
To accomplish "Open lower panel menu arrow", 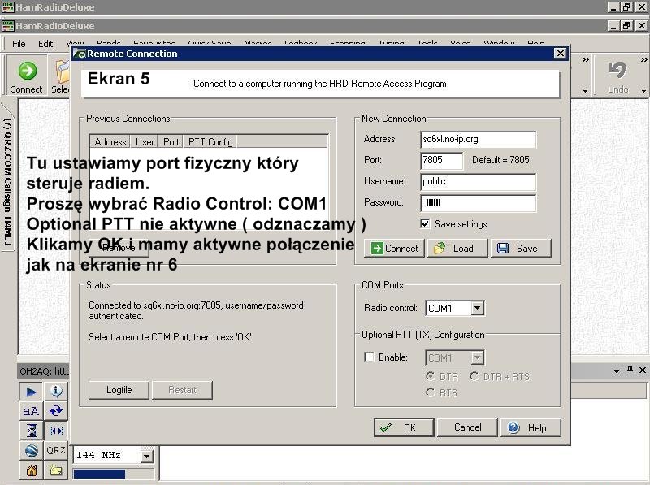I will [x=617, y=370].
